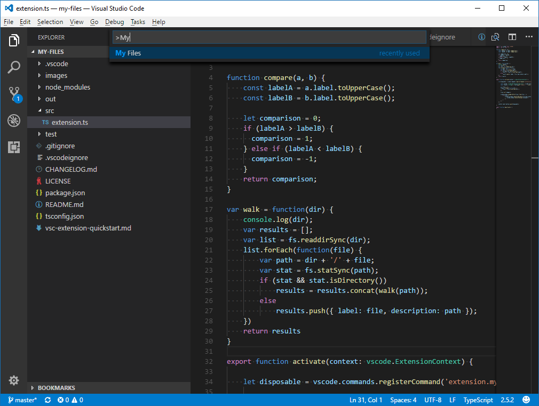The image size is (539, 406).
Task: Click the Visual Studio Code logo in title bar
Action: point(9,8)
